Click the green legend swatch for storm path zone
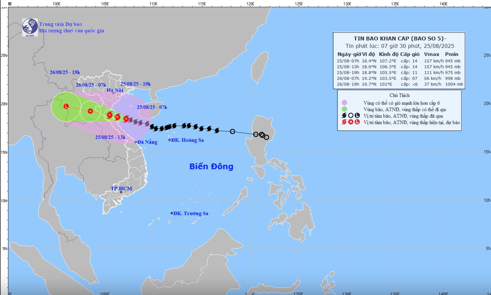The width and height of the screenshot is (491, 295). 344,109
